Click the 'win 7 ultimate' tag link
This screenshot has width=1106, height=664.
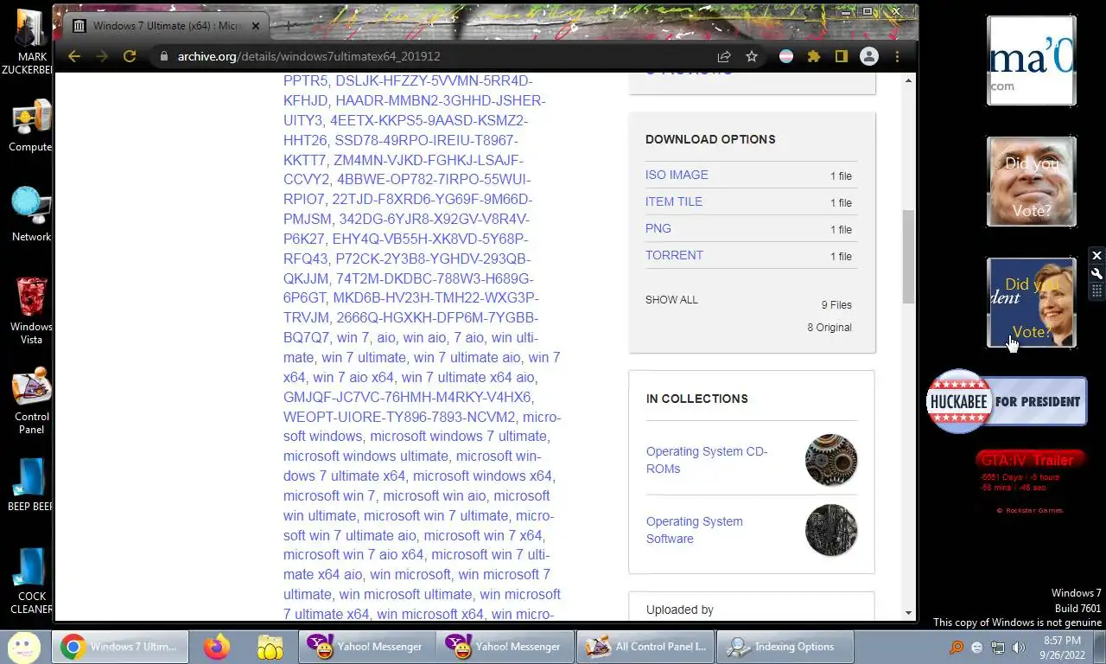point(364,357)
